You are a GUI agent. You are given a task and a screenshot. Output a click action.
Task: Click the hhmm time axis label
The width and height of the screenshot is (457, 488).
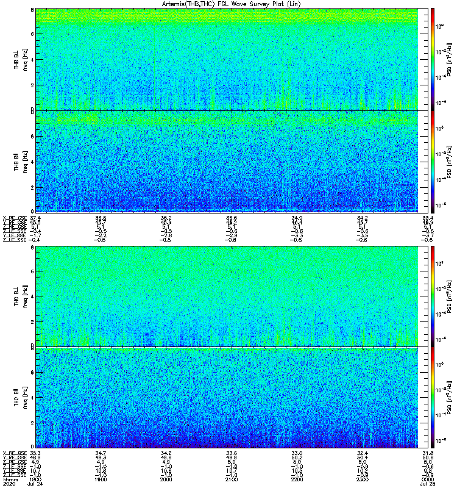click(10, 479)
